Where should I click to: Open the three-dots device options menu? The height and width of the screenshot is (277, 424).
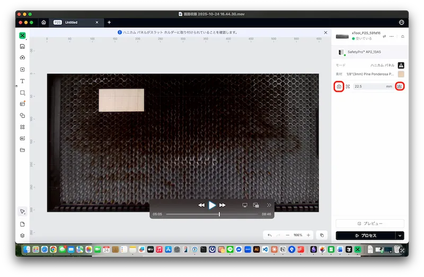pos(392,37)
